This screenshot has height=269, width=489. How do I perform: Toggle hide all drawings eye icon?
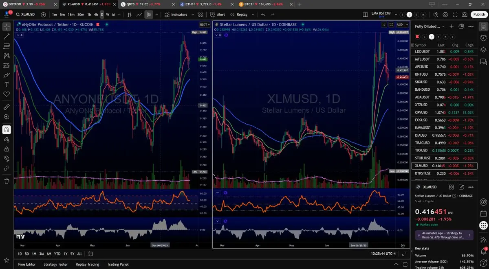7,158
